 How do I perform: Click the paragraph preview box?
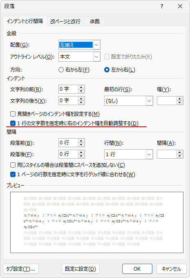(x=97, y=222)
